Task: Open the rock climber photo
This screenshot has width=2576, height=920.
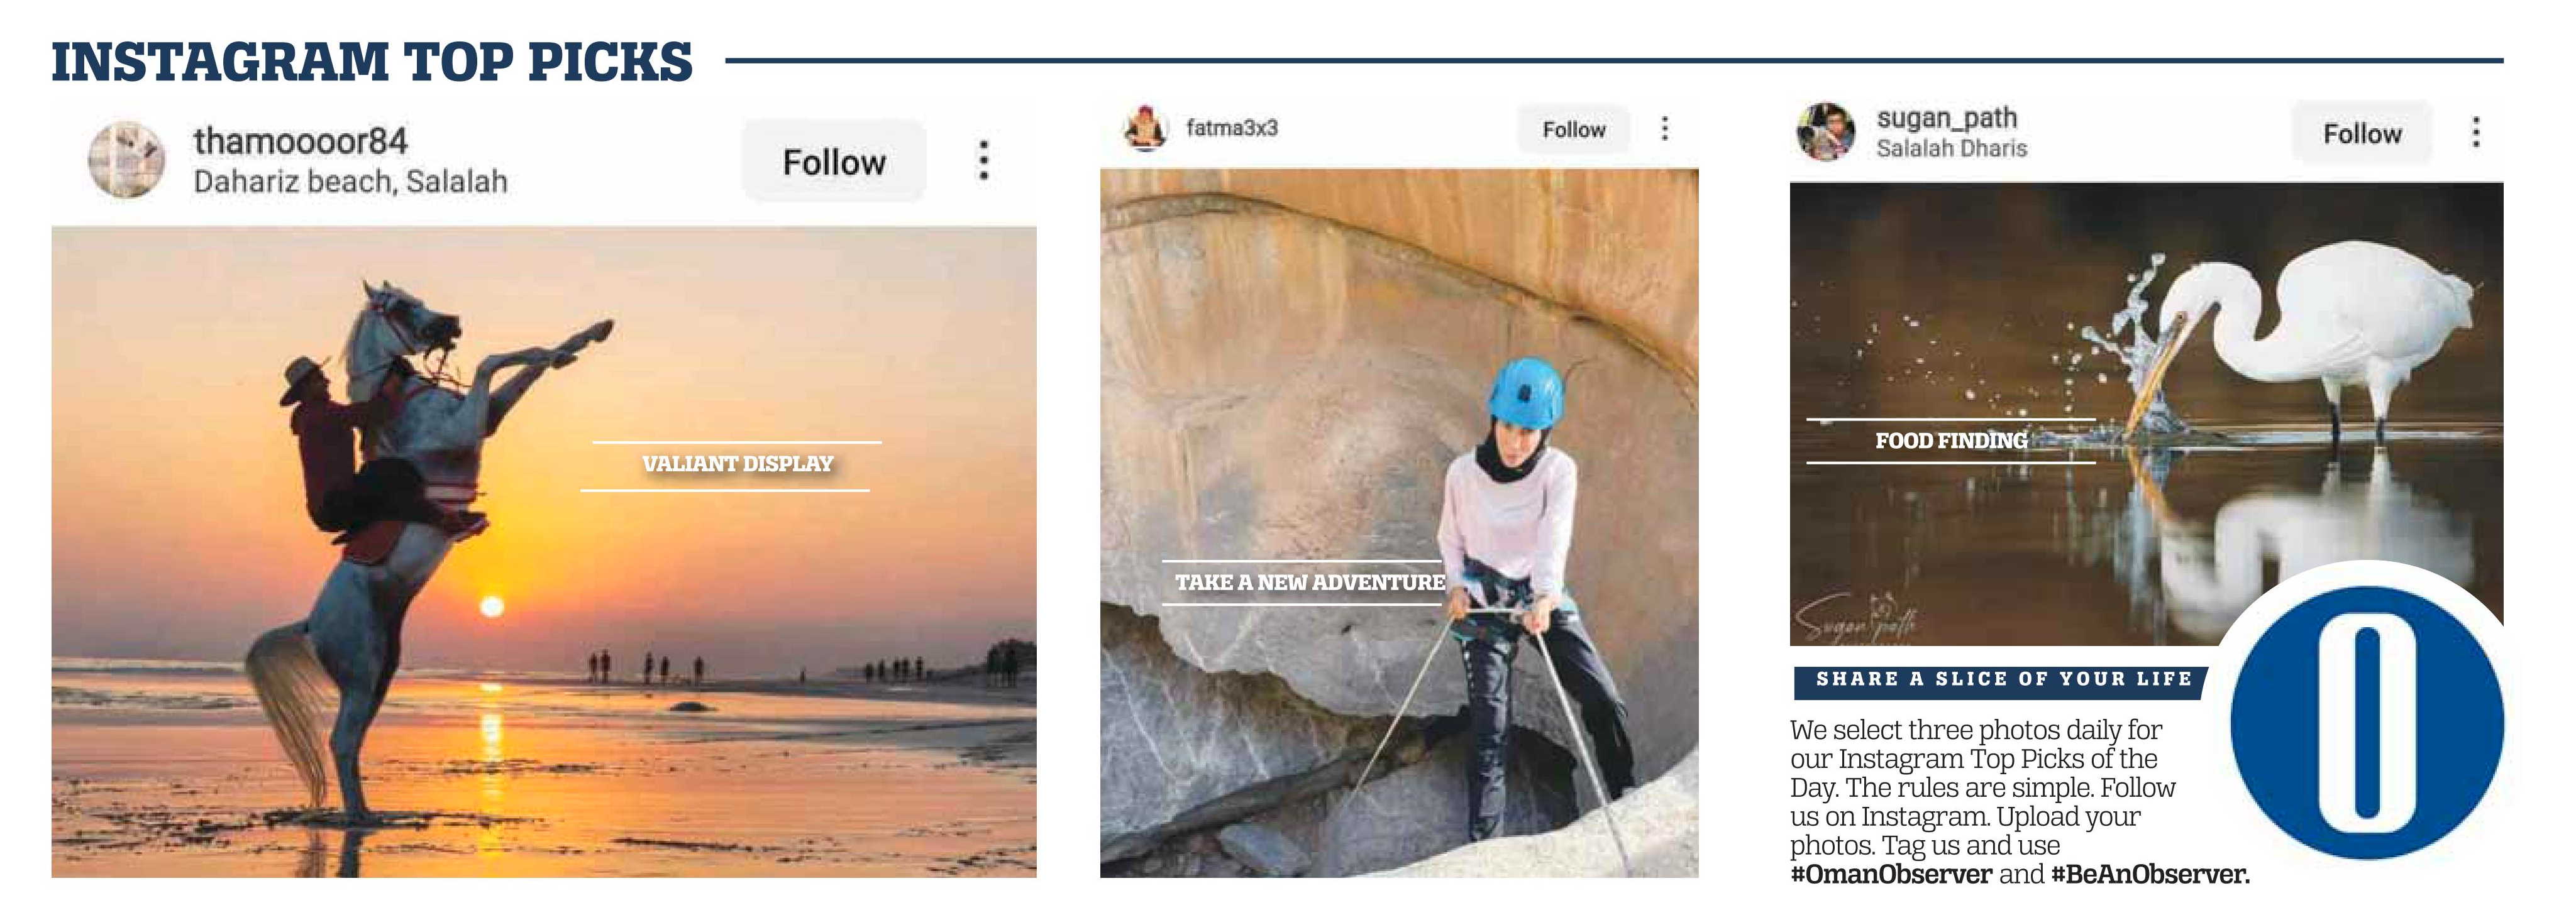Action: (1399, 523)
